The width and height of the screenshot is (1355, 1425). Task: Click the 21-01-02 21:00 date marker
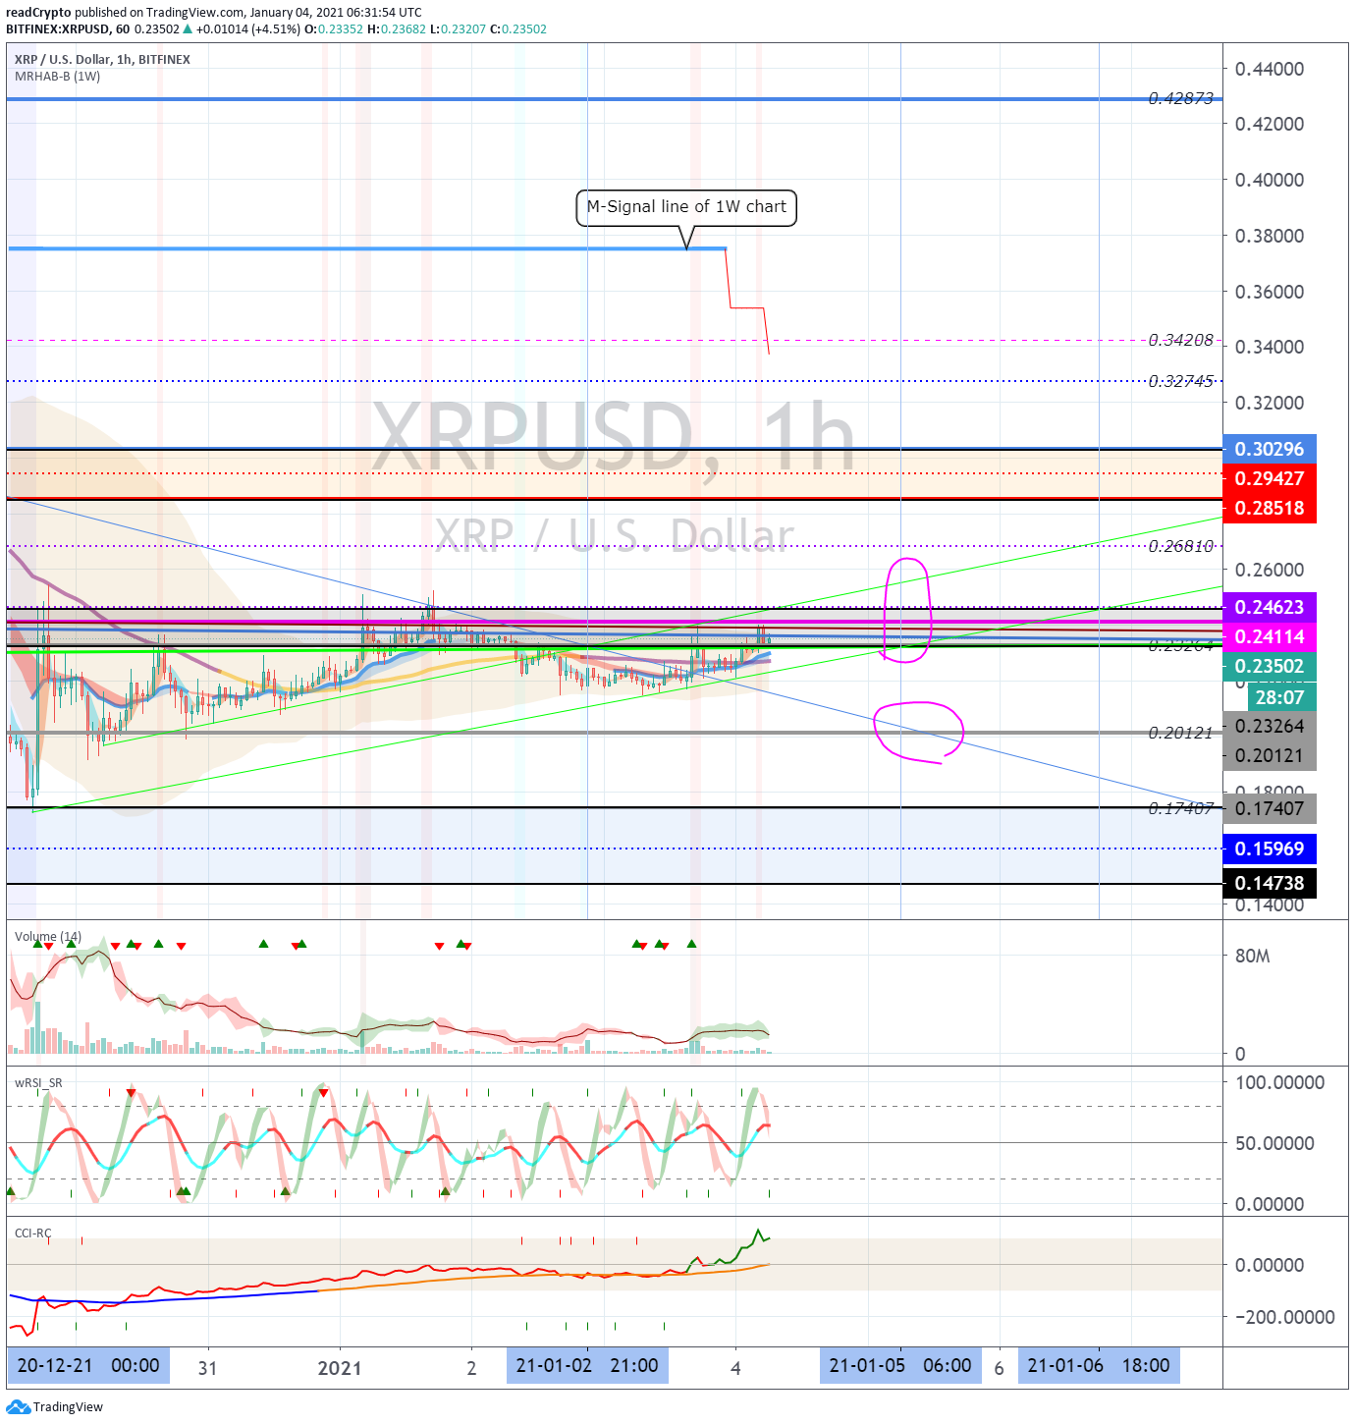tap(587, 1366)
